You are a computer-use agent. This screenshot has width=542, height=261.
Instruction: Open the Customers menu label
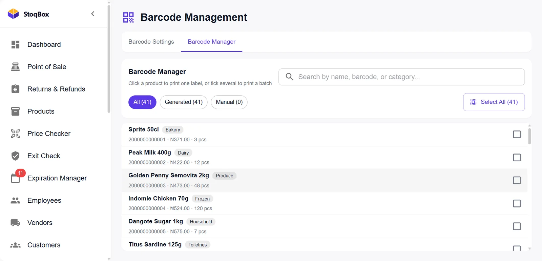pos(44,245)
